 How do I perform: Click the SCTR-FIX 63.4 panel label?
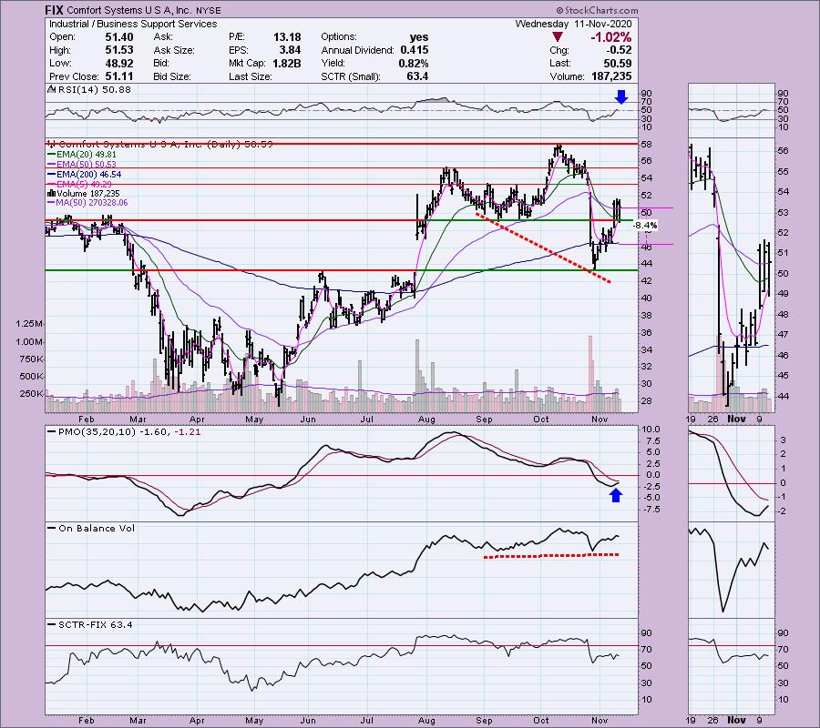click(x=91, y=624)
